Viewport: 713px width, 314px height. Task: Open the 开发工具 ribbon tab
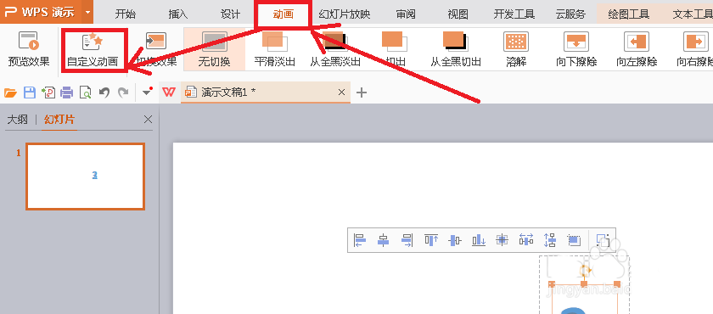click(514, 14)
